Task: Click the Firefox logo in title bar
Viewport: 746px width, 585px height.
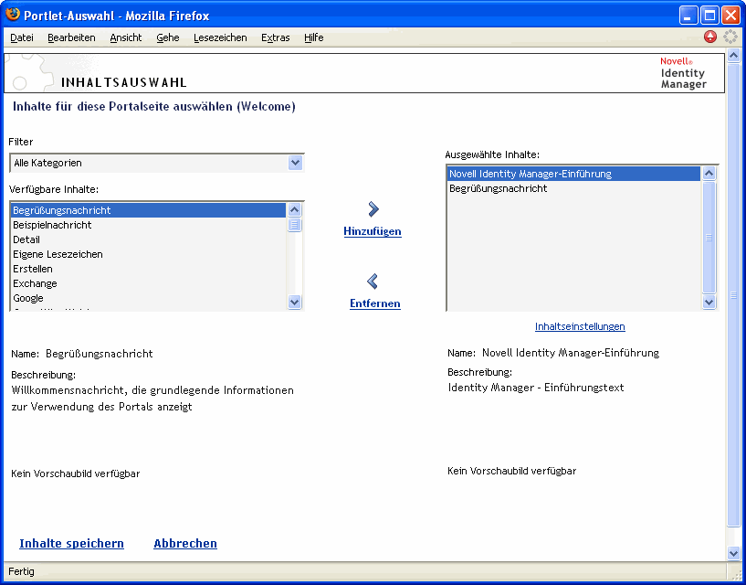Action: pos(13,15)
